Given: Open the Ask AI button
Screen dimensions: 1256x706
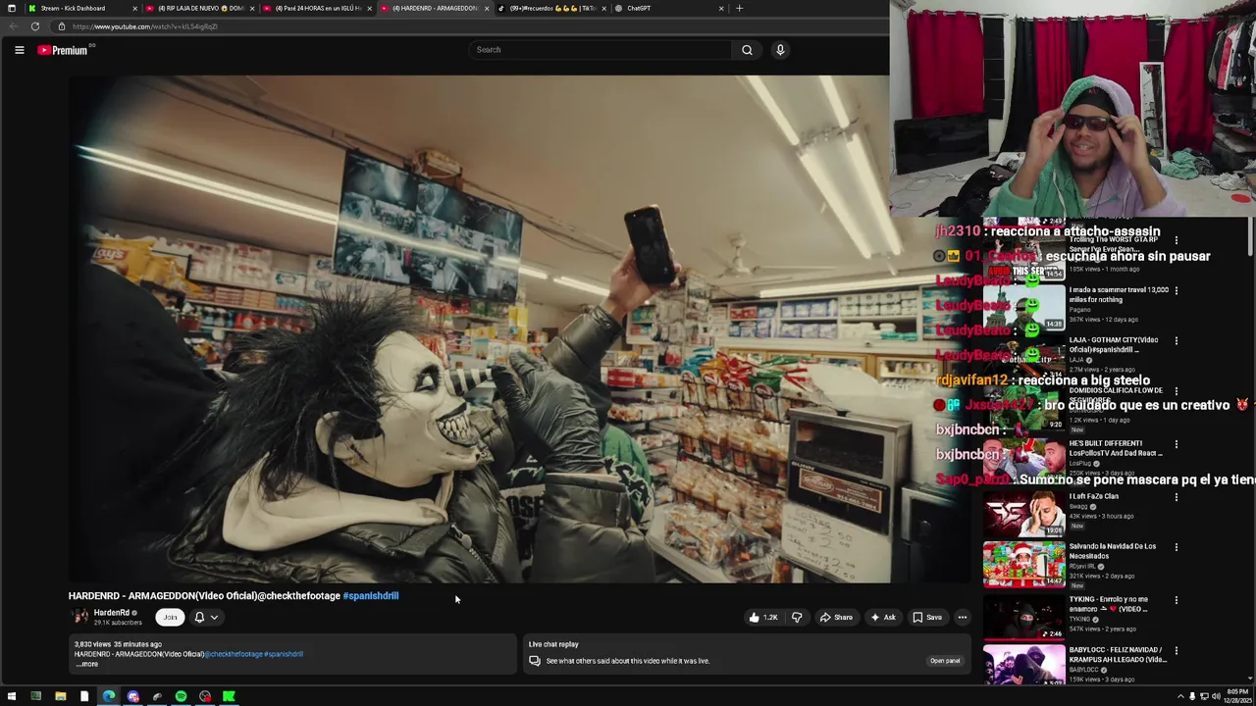Looking at the screenshot, I should coord(882,618).
